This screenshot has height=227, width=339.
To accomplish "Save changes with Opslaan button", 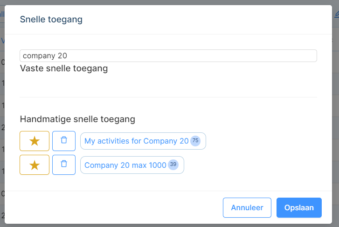I will (x=299, y=207).
